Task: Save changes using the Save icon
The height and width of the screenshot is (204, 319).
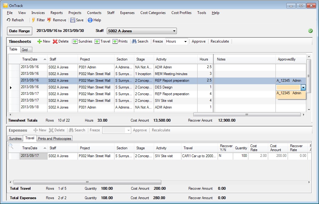Action: pyautogui.click(x=77, y=20)
